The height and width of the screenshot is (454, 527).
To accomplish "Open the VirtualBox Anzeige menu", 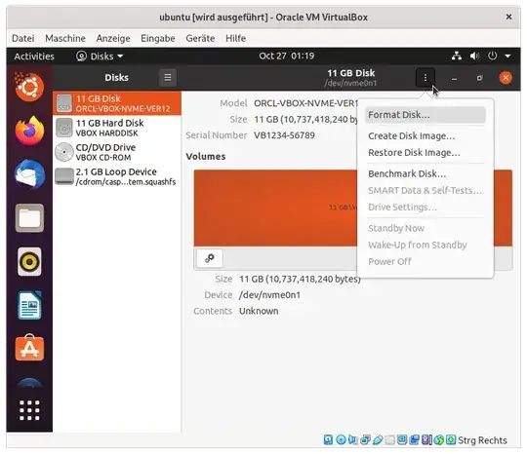I will pos(113,38).
